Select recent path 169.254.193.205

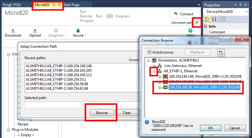59,70
